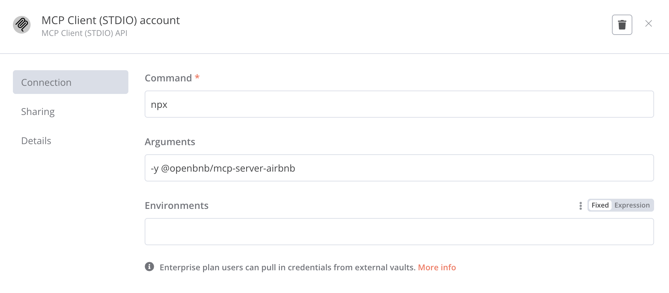Image resolution: width=669 pixels, height=293 pixels.
Task: Click the Arguments field label
Action: (170, 142)
